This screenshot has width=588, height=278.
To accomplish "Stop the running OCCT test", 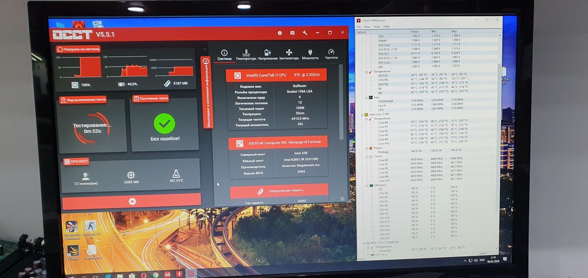I will coord(131,201).
